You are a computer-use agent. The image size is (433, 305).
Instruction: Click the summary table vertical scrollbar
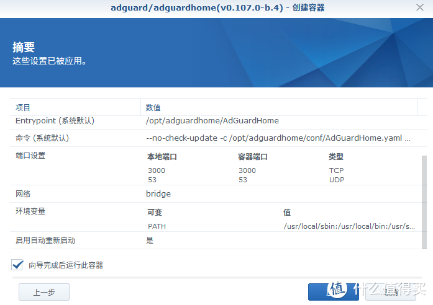coord(424,202)
